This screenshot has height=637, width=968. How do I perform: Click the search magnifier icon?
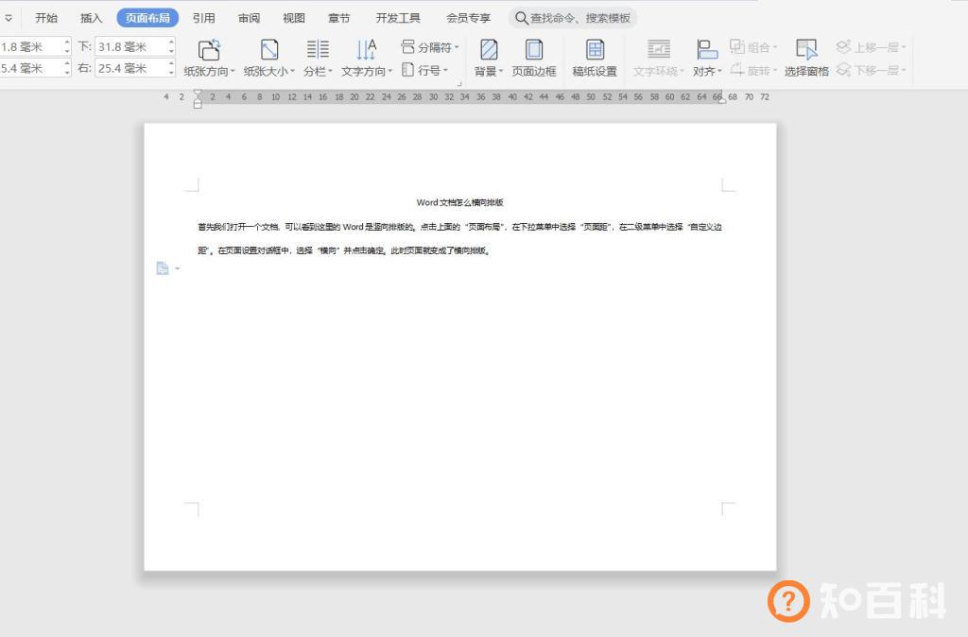(522, 18)
